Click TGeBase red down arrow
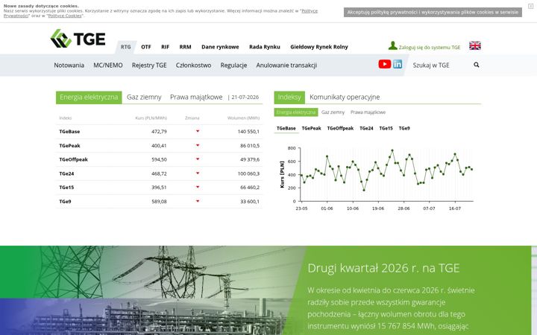 click(198, 131)
